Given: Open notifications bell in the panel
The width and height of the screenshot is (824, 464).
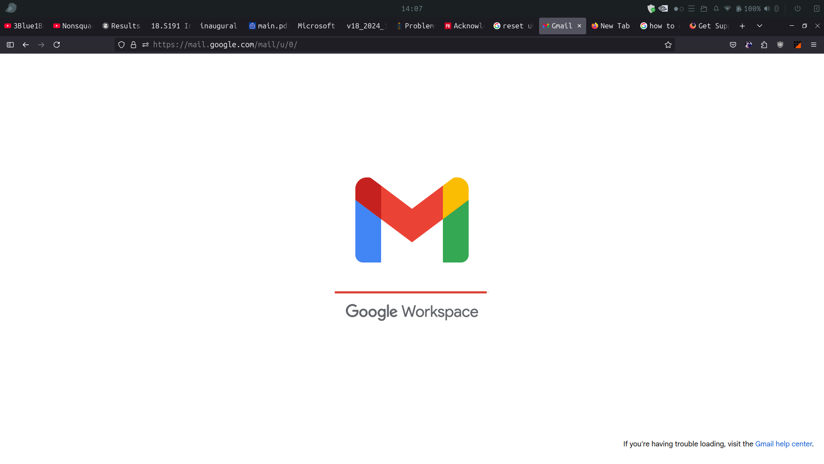Looking at the screenshot, I should point(716,9).
